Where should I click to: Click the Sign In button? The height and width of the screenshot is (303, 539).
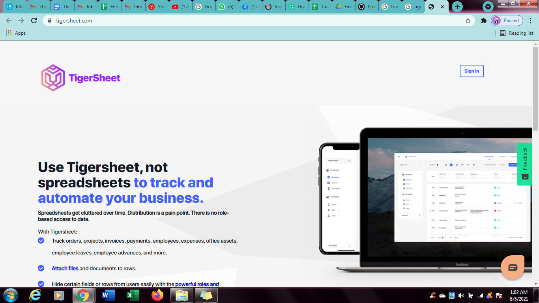point(471,71)
